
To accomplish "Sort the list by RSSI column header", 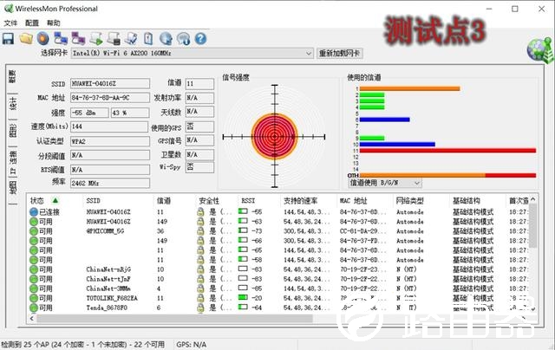I will pyautogui.click(x=248, y=201).
